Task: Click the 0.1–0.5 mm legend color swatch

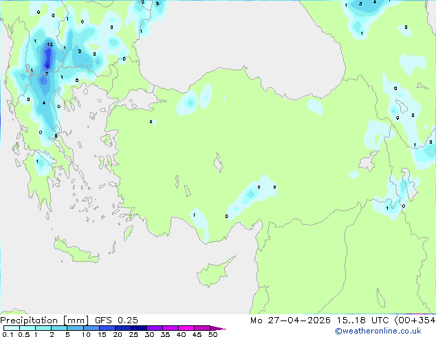Action: [x=12, y=328]
